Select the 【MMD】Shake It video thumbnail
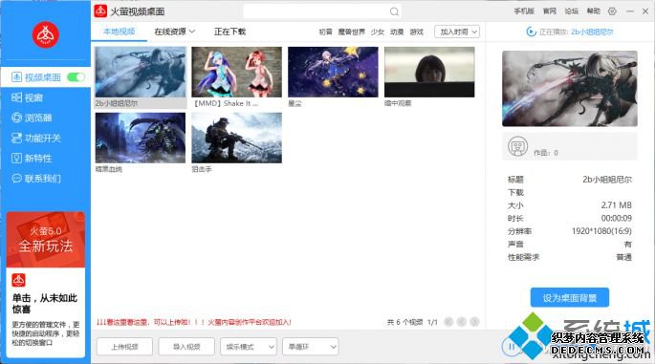655x364 pixels. pyautogui.click(x=236, y=73)
